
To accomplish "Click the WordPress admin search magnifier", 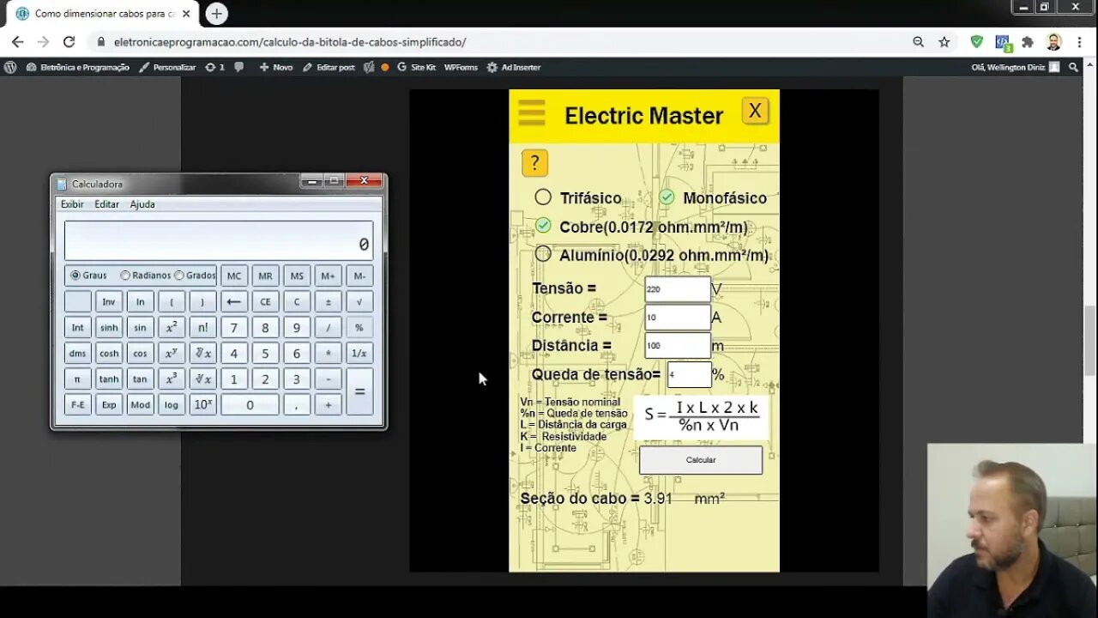I will [1073, 67].
